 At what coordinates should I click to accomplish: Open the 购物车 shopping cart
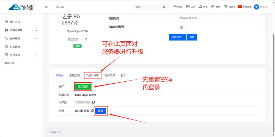click(230, 7)
